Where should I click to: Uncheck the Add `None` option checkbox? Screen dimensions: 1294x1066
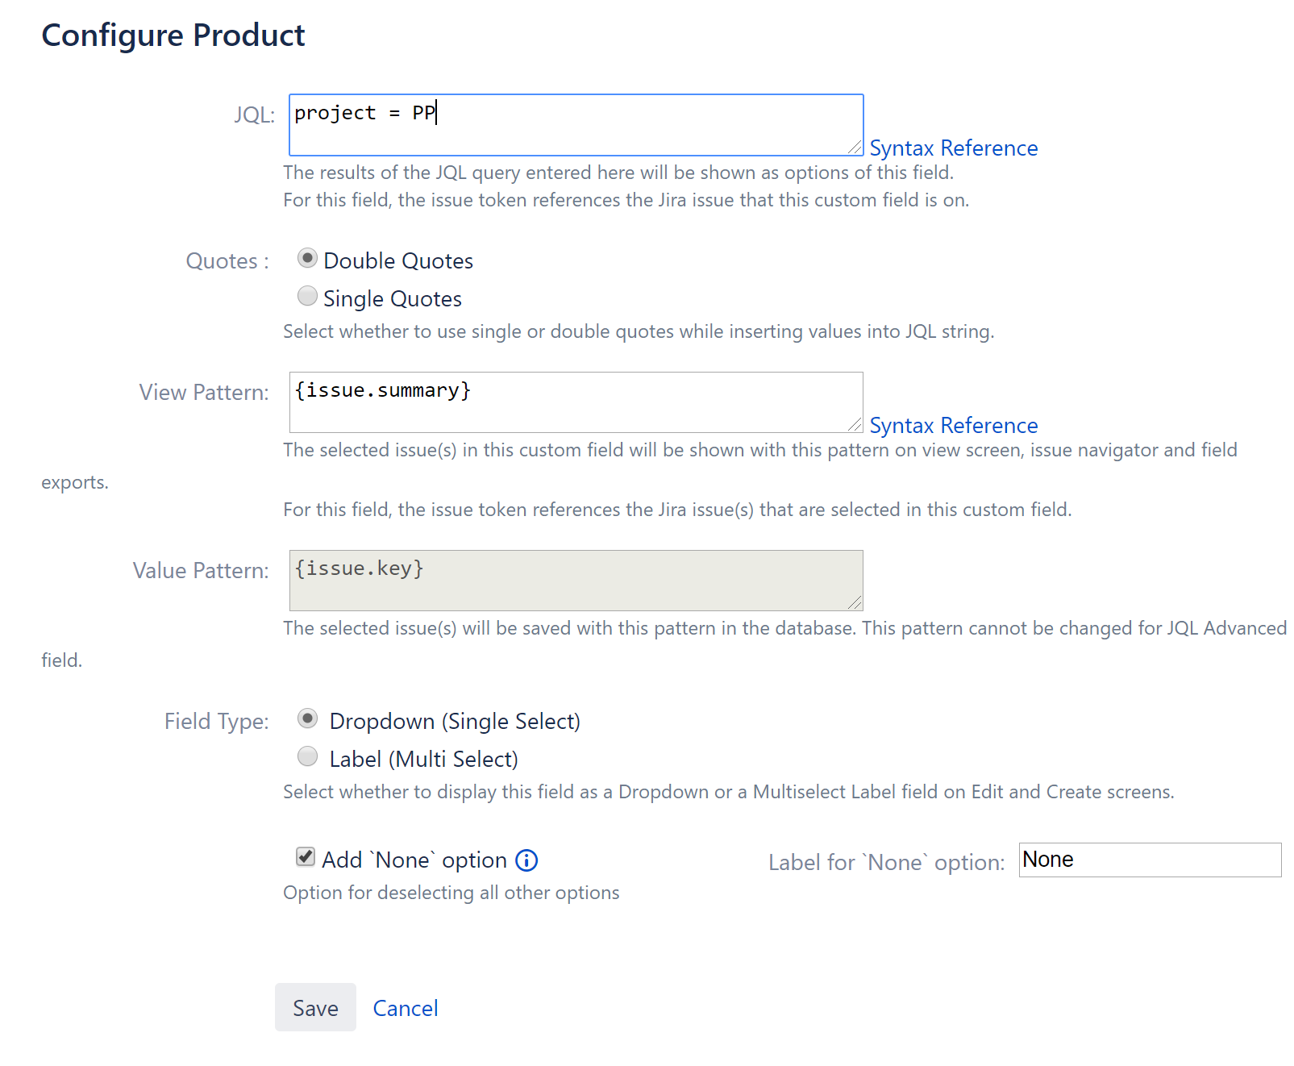point(305,858)
